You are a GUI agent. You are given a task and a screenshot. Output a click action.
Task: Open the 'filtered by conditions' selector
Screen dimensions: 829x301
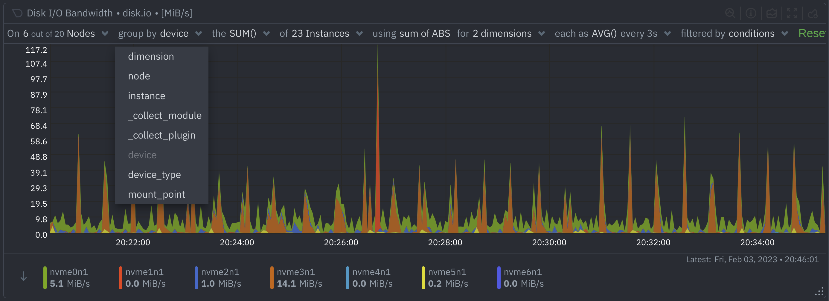[x=734, y=33]
